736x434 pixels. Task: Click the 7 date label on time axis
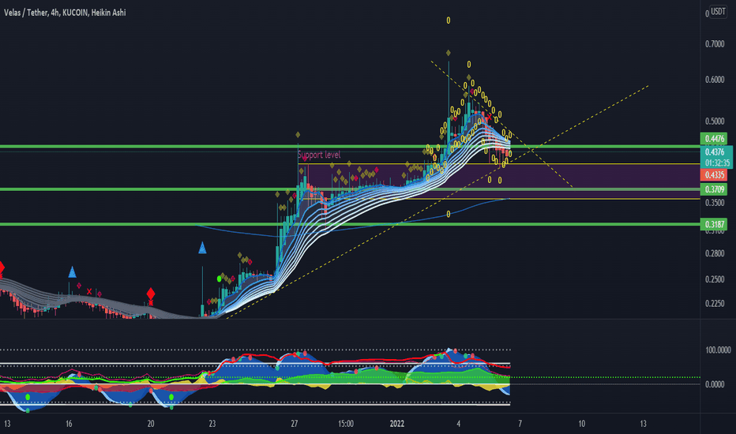click(520, 424)
